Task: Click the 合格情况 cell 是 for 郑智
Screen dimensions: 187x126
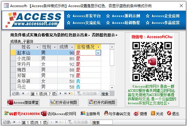Action: click(x=88, y=75)
